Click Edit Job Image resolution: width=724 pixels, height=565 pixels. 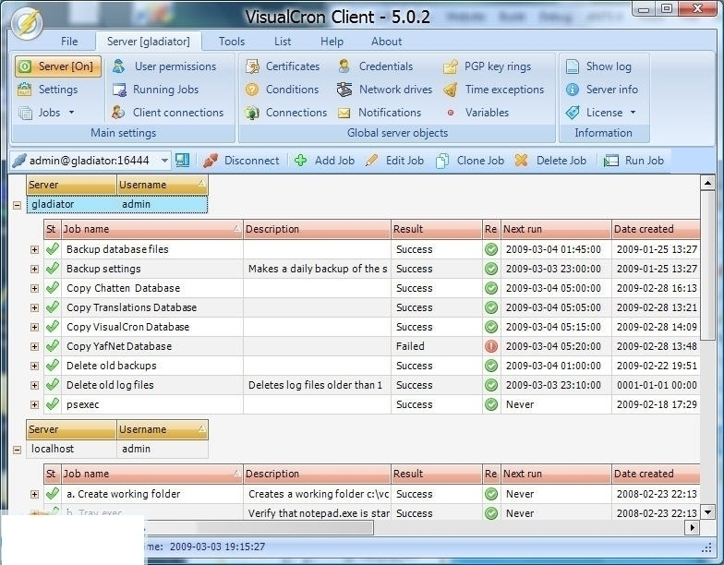coord(395,161)
